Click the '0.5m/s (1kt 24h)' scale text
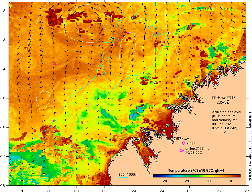 click(x=225, y=128)
